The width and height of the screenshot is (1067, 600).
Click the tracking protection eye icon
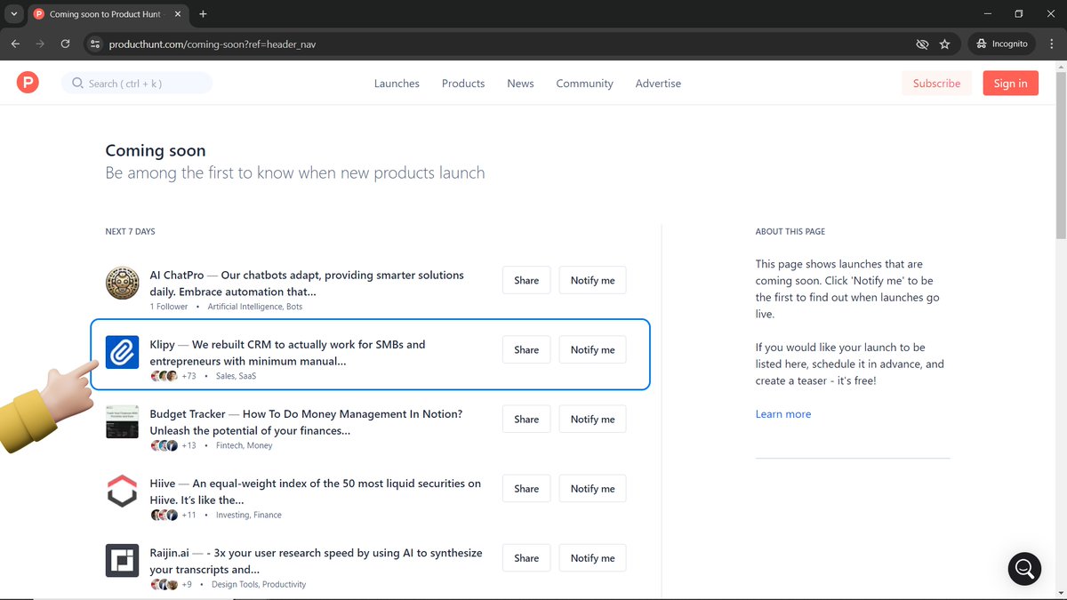pos(922,44)
